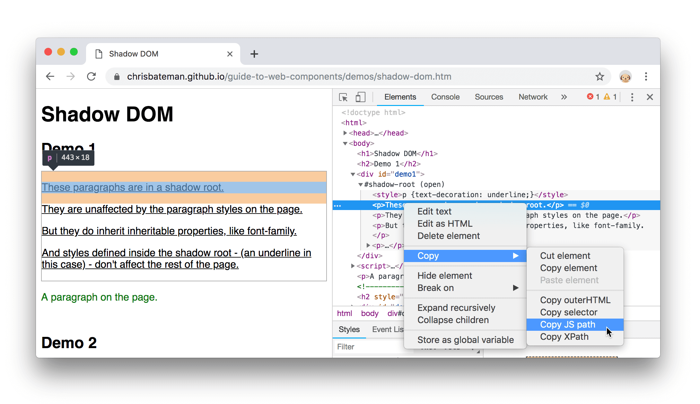This screenshot has width=700, height=404.
Task: Select Copy JS path menu item
Action: pos(567,324)
